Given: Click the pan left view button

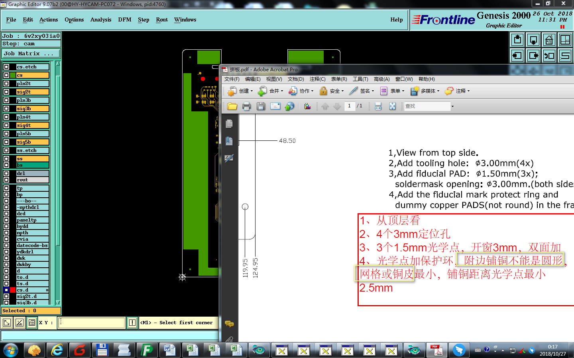Looking at the screenshot, I should coord(517,56).
